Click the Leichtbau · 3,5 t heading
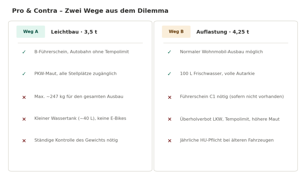Viewport: 306px width, 180px height. point(74,32)
